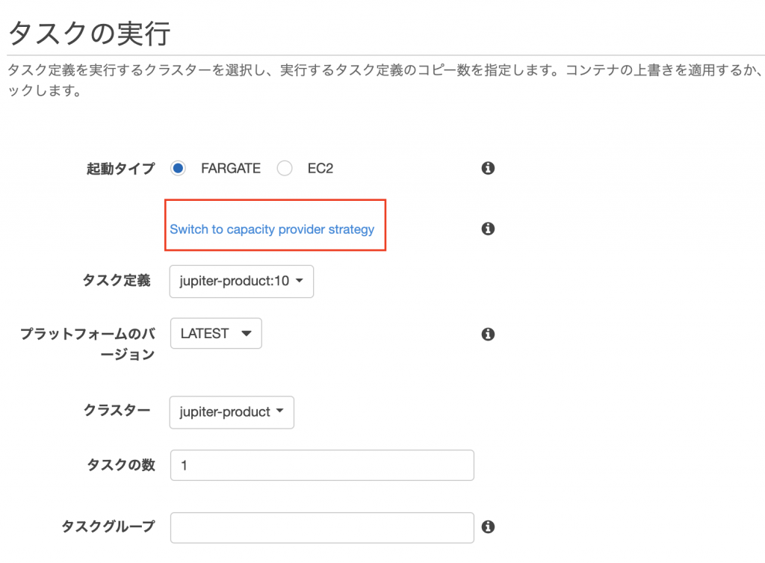Click the EC2 option text
Image resolution: width=765 pixels, height=563 pixels.
(320, 169)
